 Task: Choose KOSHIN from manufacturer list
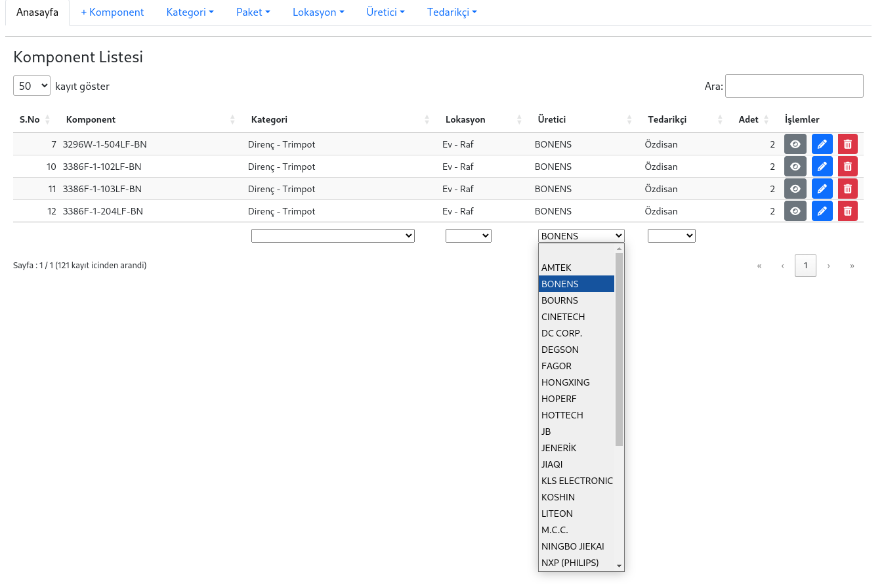[576, 497]
